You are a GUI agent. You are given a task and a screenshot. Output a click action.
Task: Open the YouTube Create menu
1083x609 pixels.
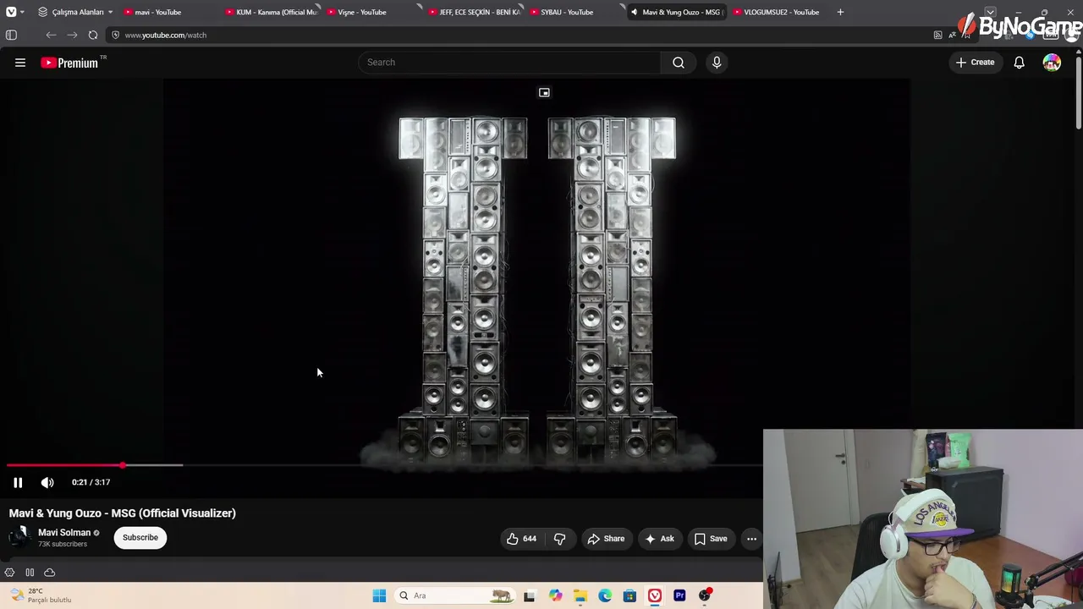(976, 63)
